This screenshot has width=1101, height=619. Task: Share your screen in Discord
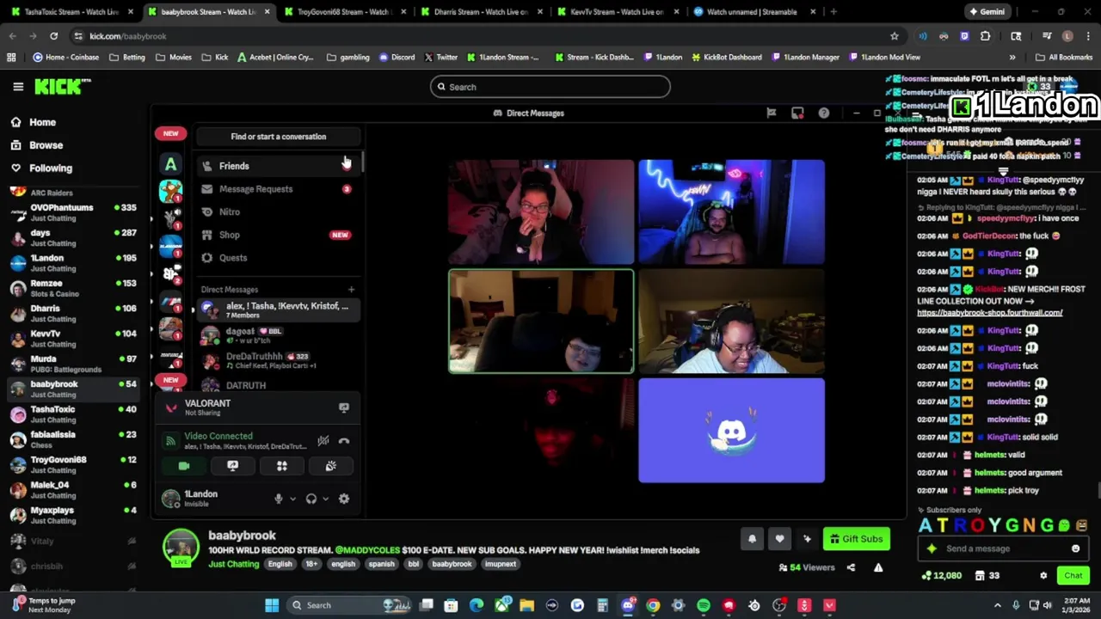pyautogui.click(x=232, y=466)
